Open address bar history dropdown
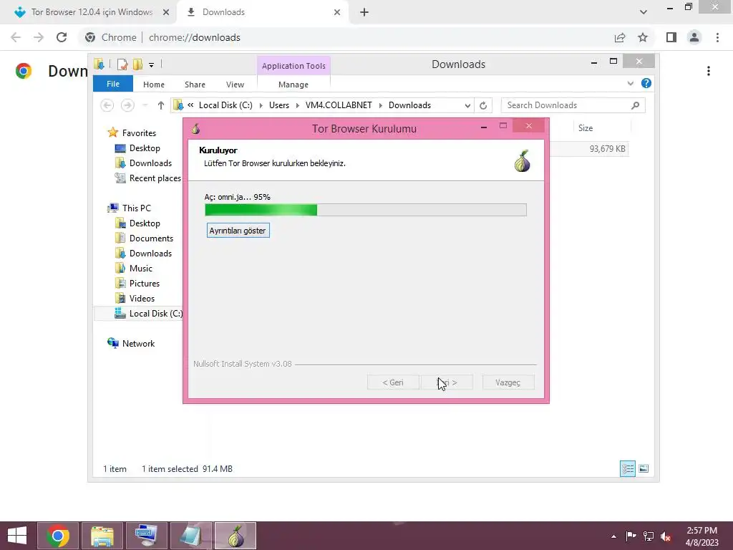 pyautogui.click(x=467, y=106)
